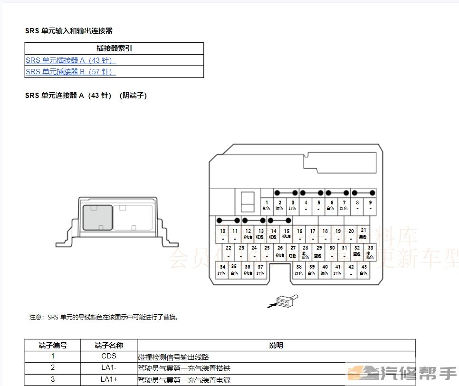Click terminal 38 红色 in connector diagram
Image resolution: width=459 pixels, height=386 pixels.
(299, 270)
